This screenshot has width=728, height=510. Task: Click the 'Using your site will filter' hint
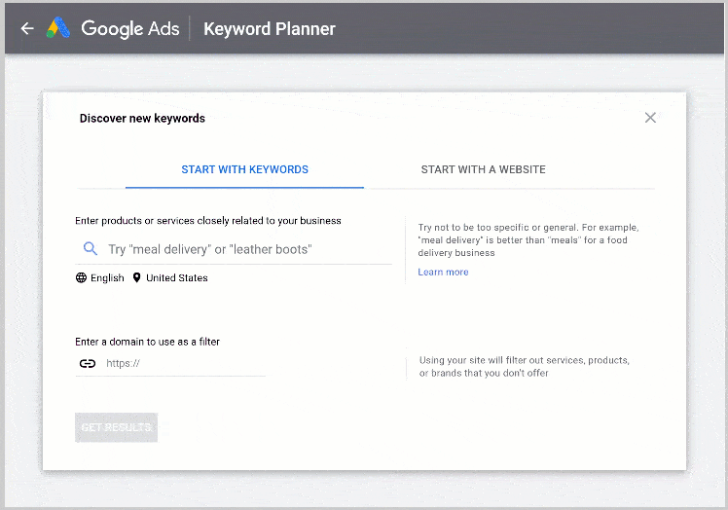pos(525,367)
